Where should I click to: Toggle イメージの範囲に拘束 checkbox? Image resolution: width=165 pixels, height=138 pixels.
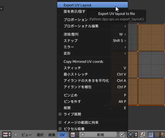[60, 122]
